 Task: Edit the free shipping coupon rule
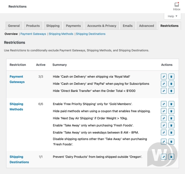(164, 111)
